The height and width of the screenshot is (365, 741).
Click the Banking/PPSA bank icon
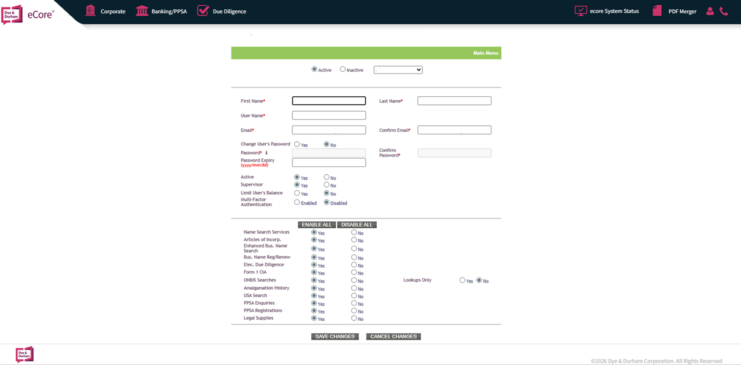pos(142,10)
